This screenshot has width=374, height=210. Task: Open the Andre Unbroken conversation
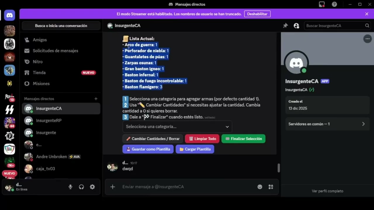tap(61, 157)
